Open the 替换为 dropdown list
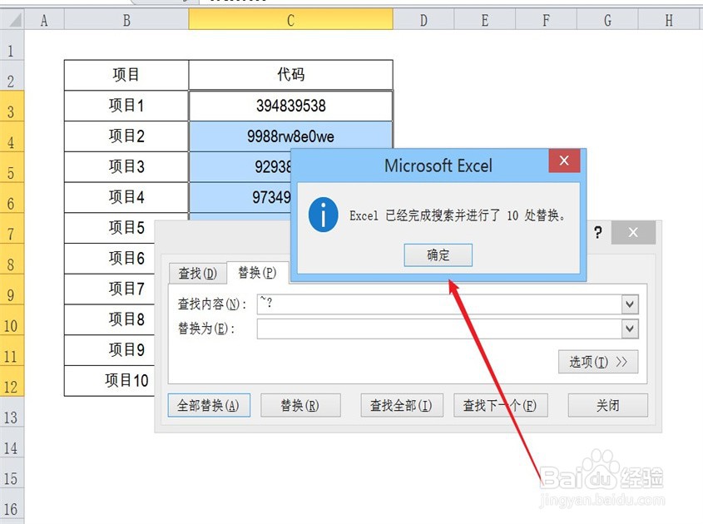This screenshot has width=703, height=524. 631,329
